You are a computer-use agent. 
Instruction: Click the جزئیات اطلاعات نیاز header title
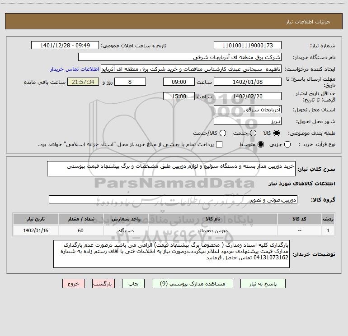(308, 22)
